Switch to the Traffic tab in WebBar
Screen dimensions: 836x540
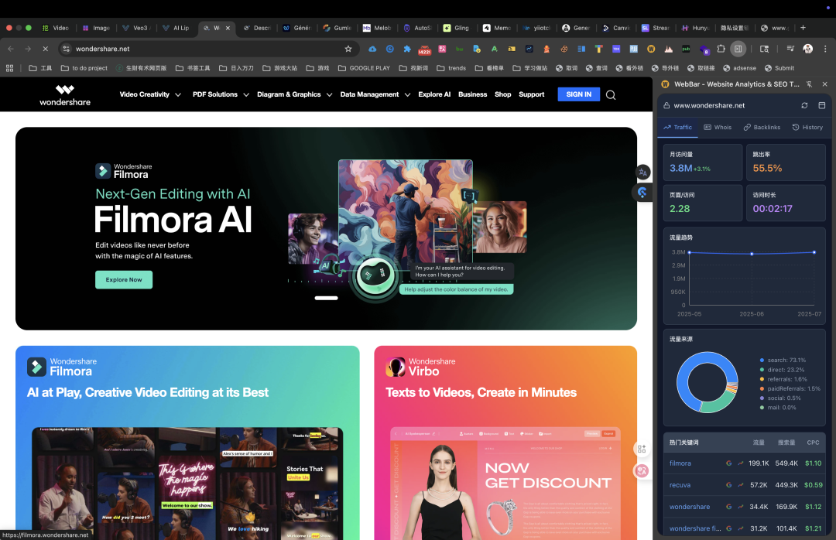click(x=677, y=128)
